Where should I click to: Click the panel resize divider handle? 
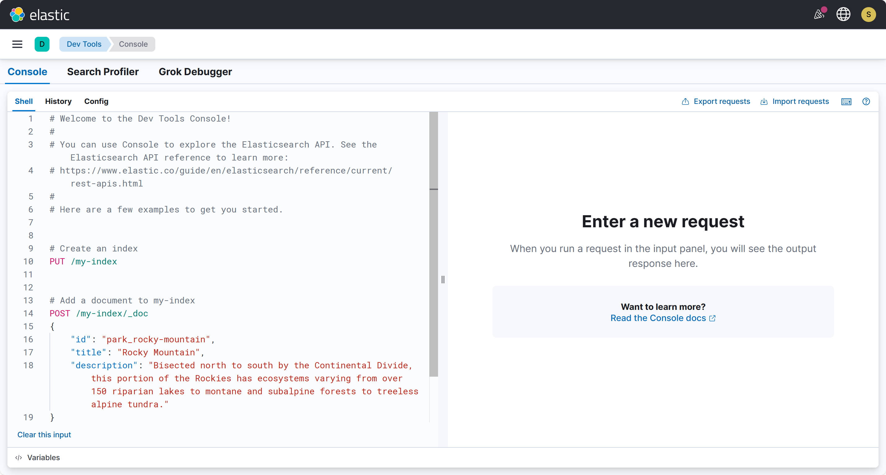[x=443, y=280]
